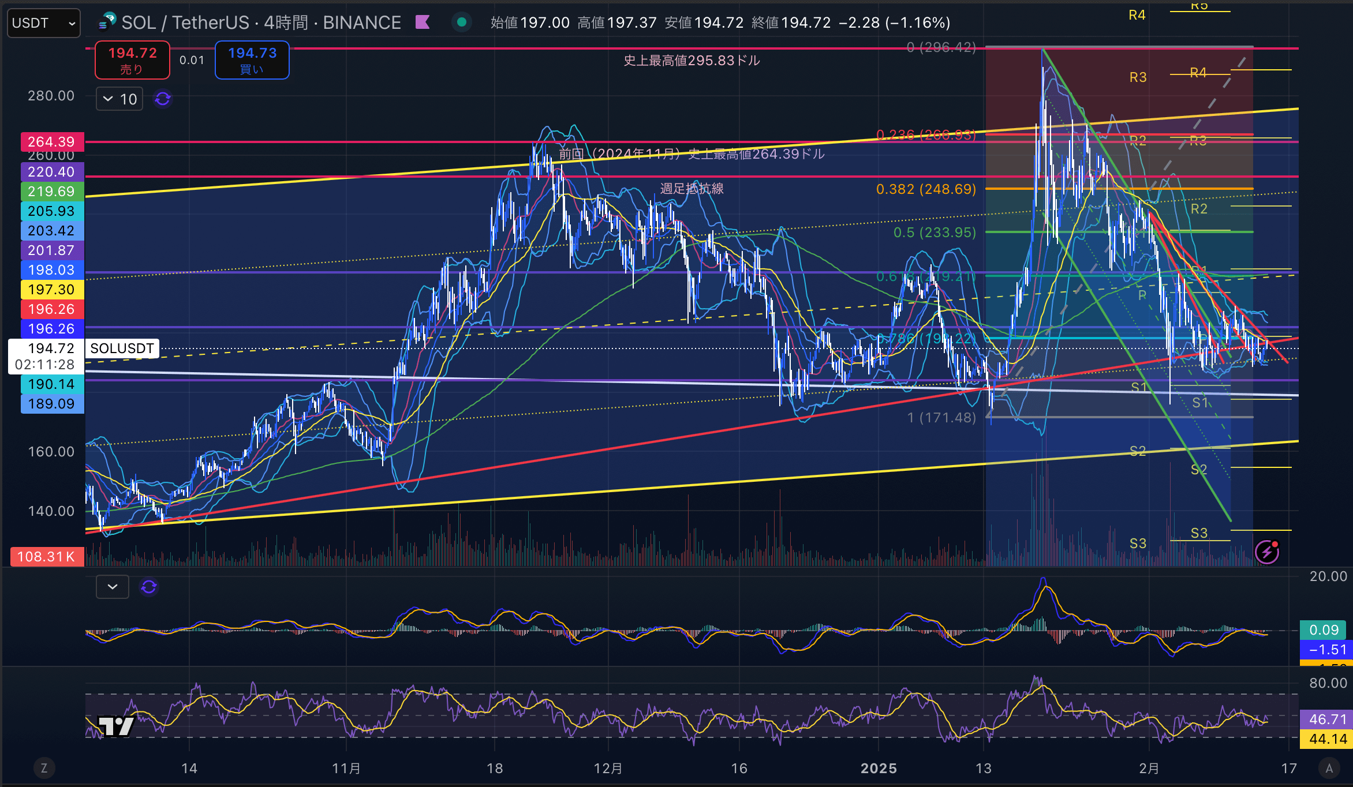1353x787 pixels.
Task: Click the 0.5 (233.95) Fibonacci level
Action: [x=935, y=233]
